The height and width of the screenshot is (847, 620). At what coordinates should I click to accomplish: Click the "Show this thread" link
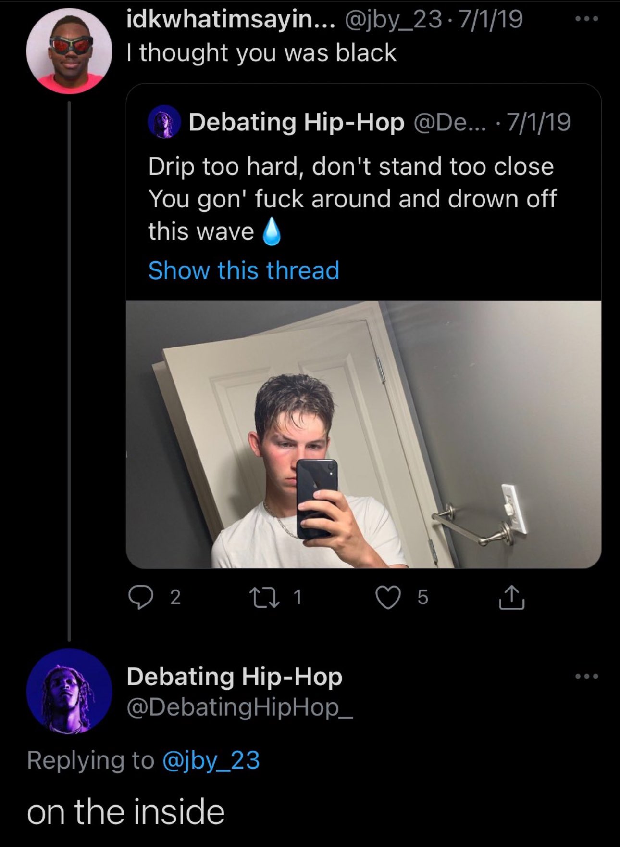[x=244, y=270]
